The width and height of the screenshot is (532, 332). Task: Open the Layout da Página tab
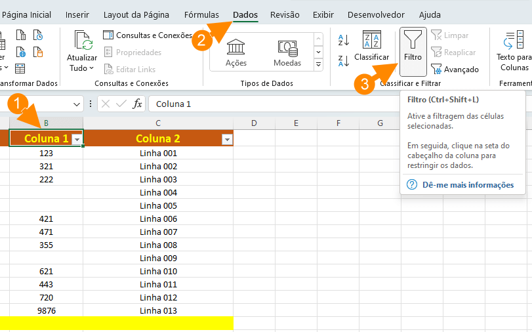pos(136,15)
